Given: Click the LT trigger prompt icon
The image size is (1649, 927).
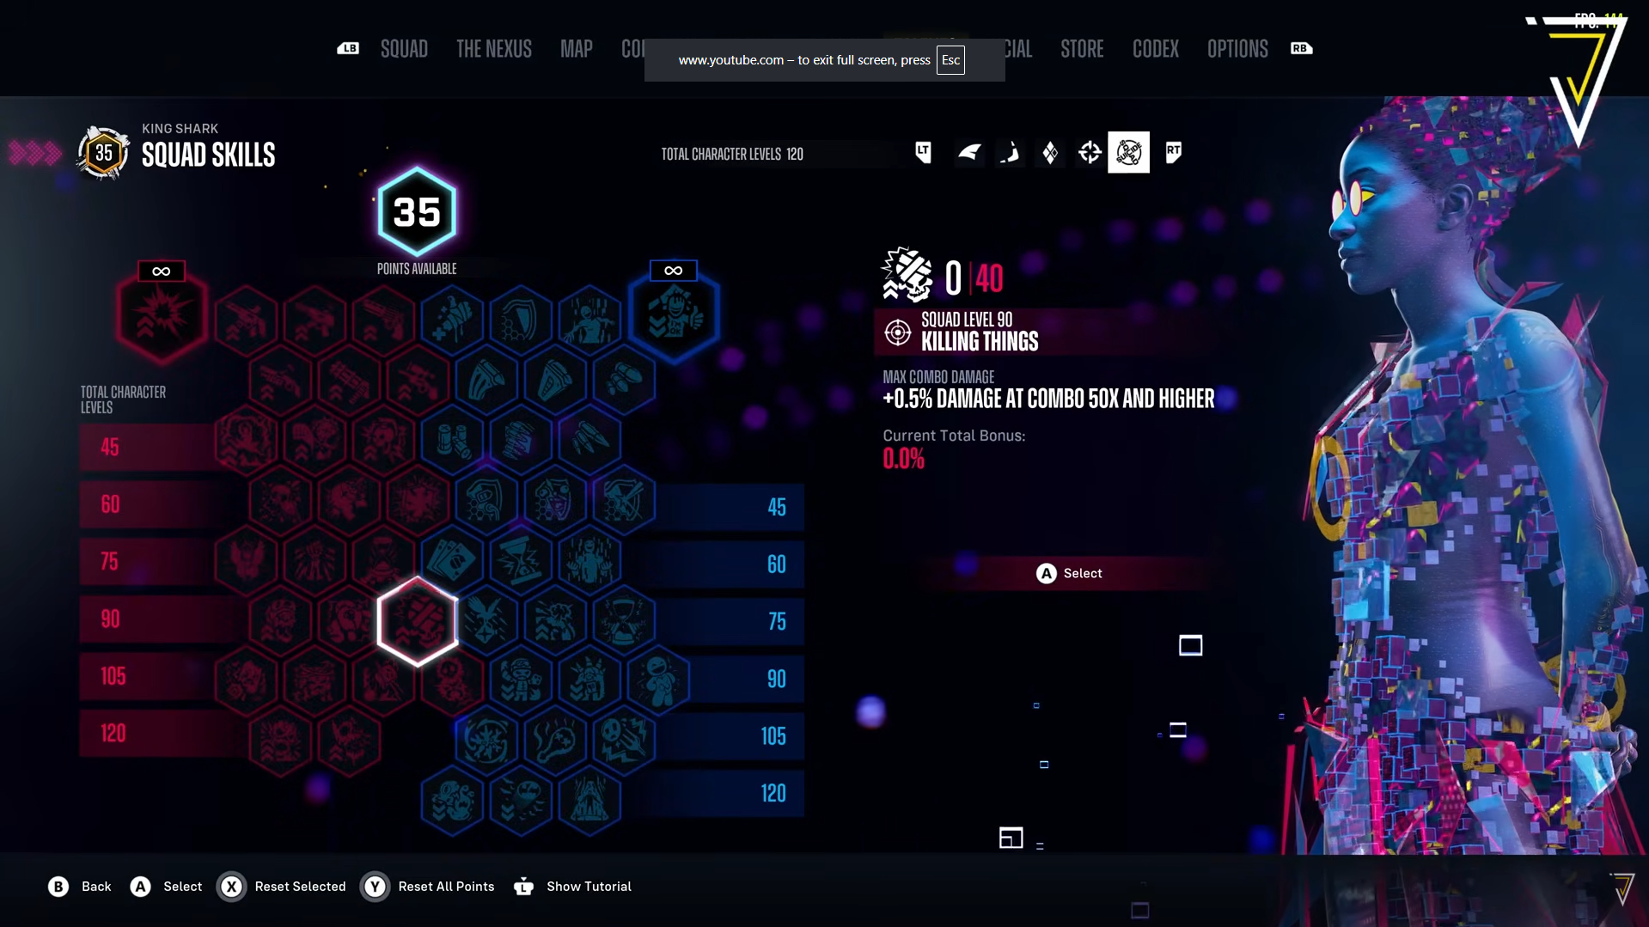Looking at the screenshot, I should click(923, 153).
